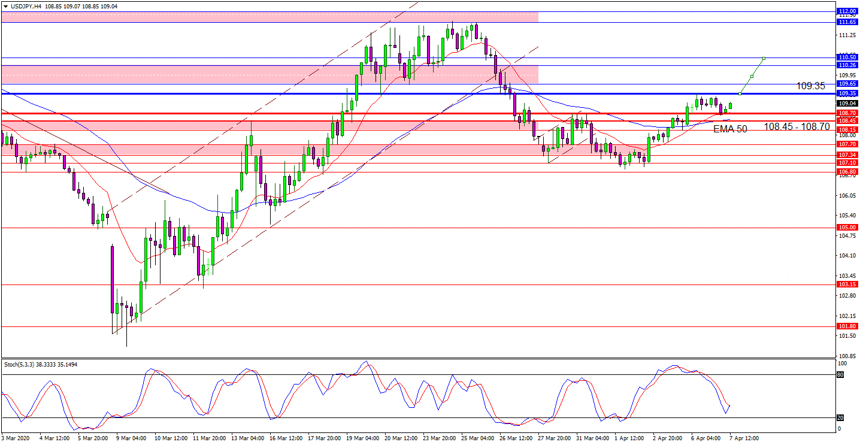Click the blue 110.50 level label
Screen dimensions: 860x445
tap(847, 57)
